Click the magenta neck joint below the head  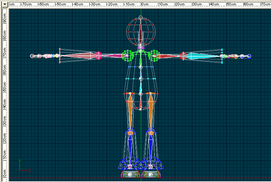point(141,47)
